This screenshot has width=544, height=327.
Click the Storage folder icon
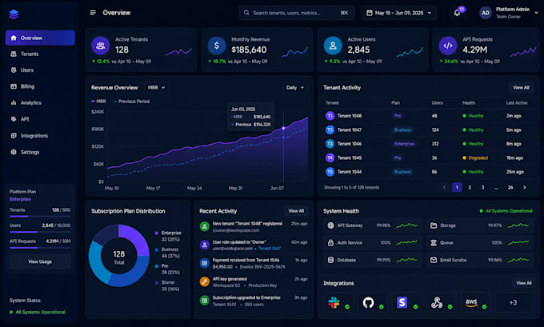(434, 225)
